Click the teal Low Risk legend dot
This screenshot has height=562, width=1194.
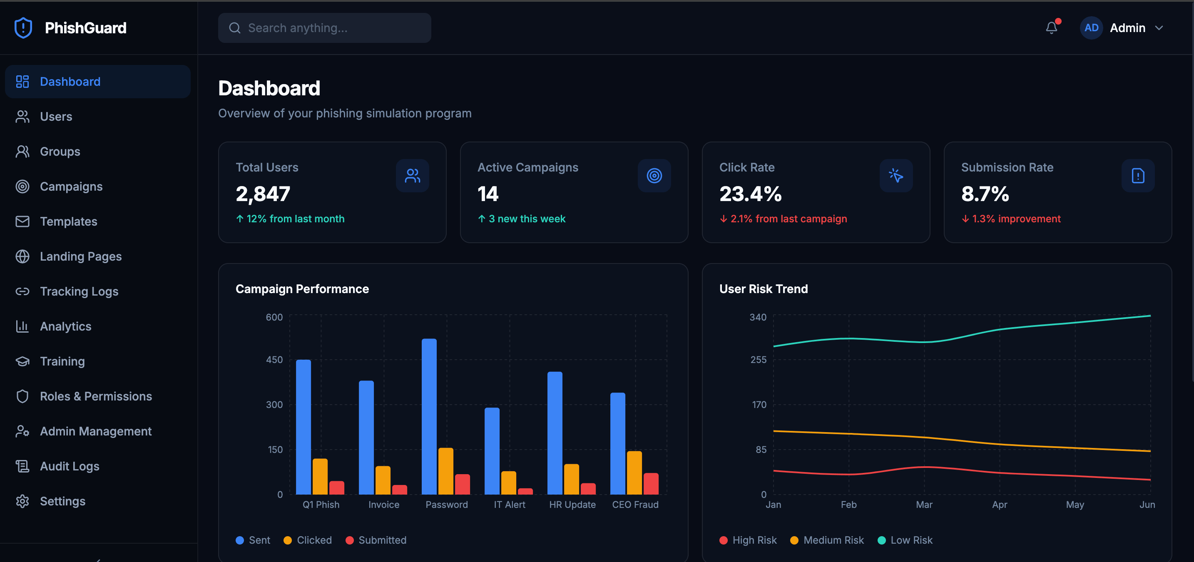coord(882,541)
